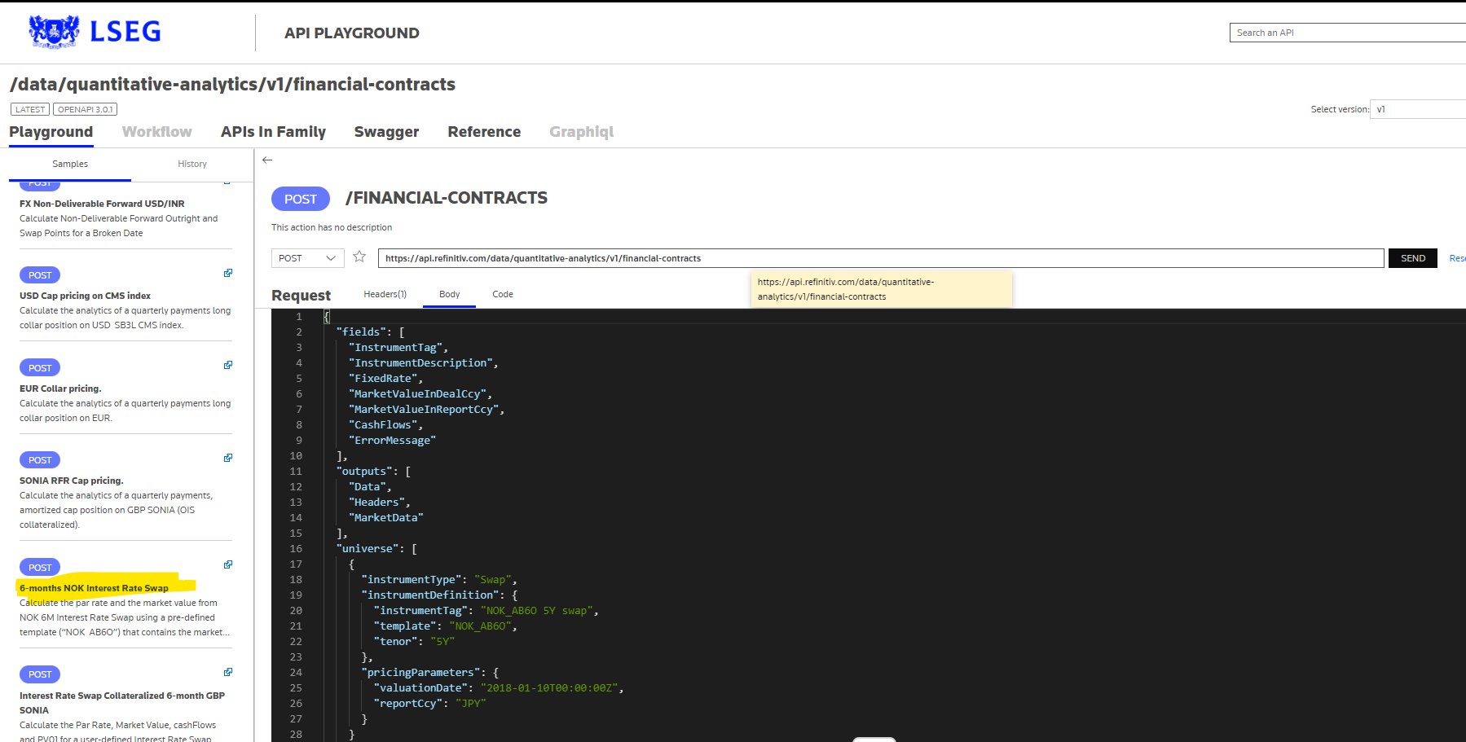Click into the request URL field
Image resolution: width=1466 pixels, height=742 pixels.
click(x=881, y=258)
